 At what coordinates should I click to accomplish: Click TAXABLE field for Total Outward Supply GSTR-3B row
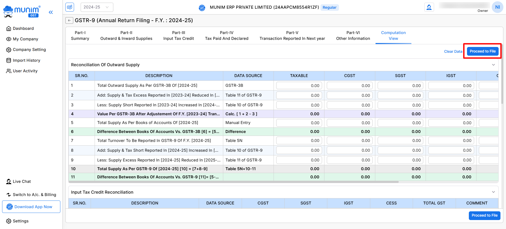[299, 85]
